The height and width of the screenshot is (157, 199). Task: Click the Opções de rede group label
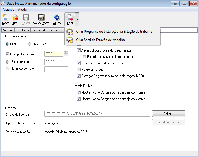click(x=16, y=36)
